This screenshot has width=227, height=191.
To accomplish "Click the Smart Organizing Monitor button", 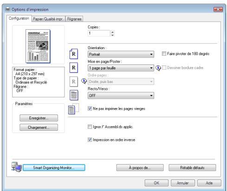I will pyautogui.click(x=54, y=168).
